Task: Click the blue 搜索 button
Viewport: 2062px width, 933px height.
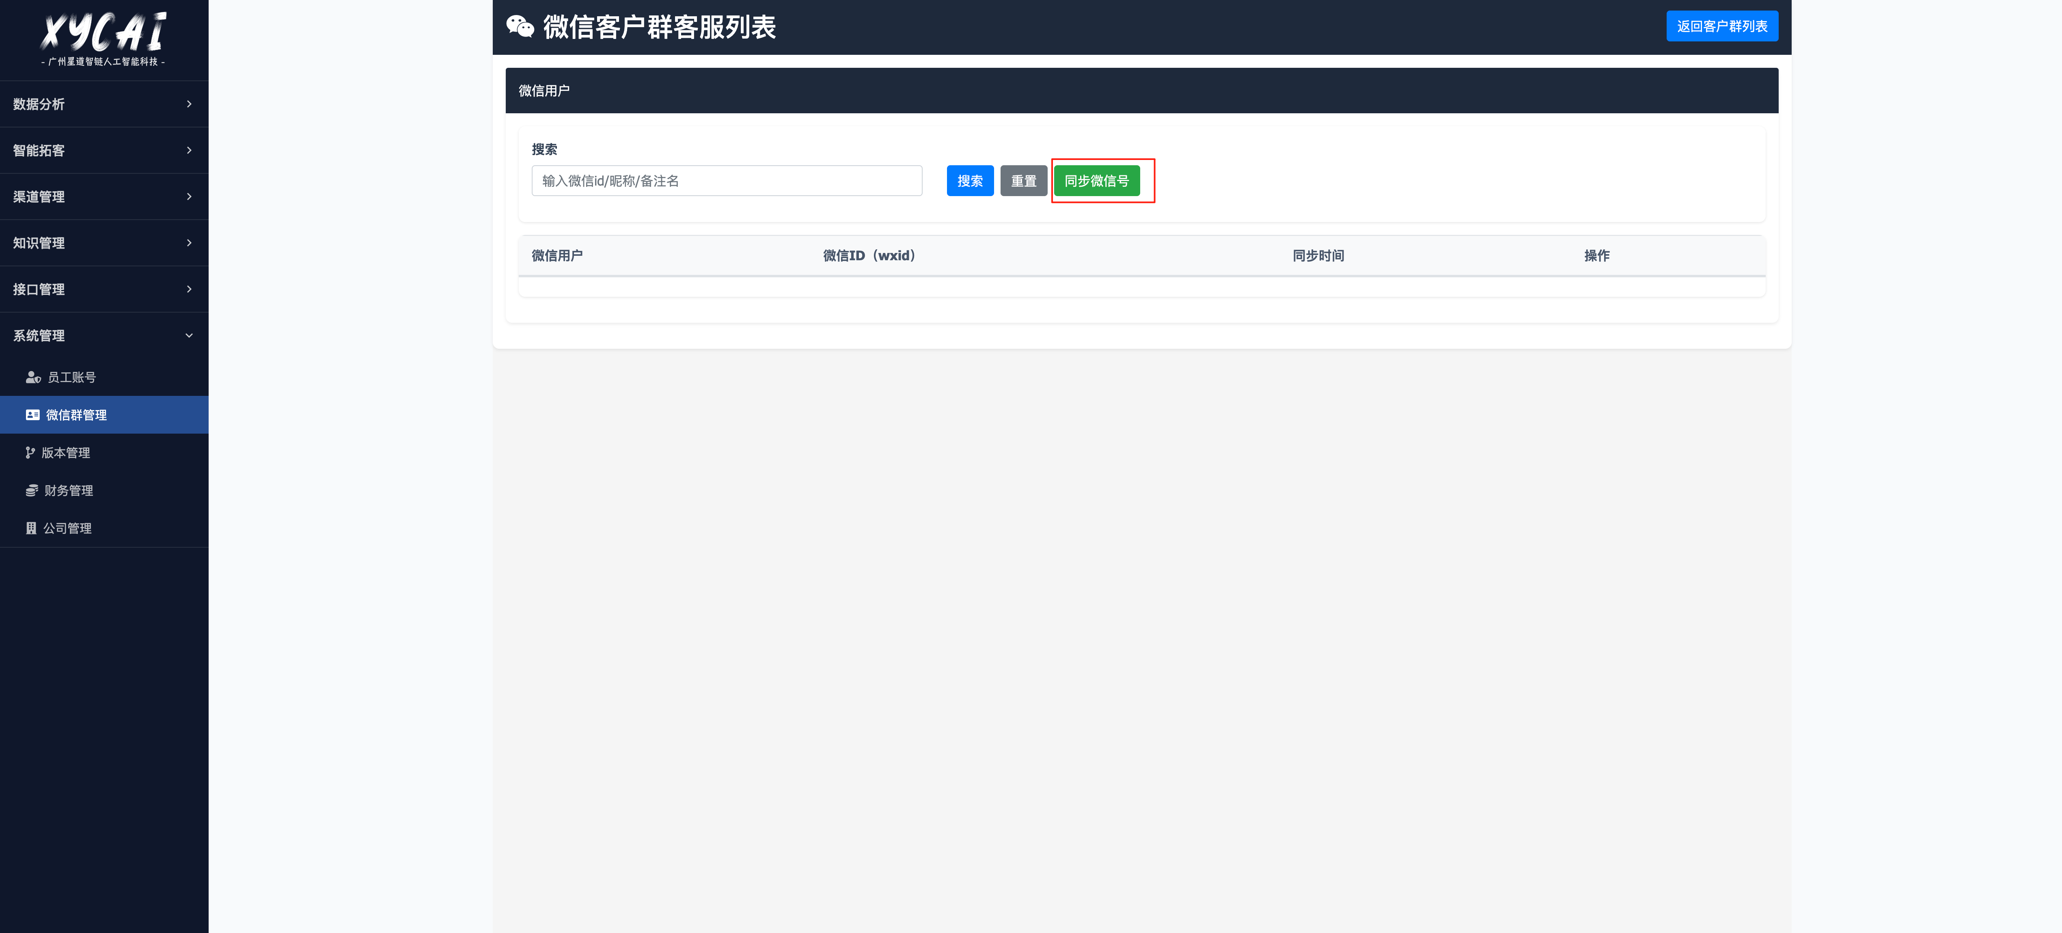Action: pyautogui.click(x=969, y=181)
